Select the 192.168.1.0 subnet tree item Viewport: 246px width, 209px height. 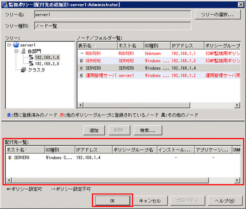pyautogui.click(x=47, y=57)
